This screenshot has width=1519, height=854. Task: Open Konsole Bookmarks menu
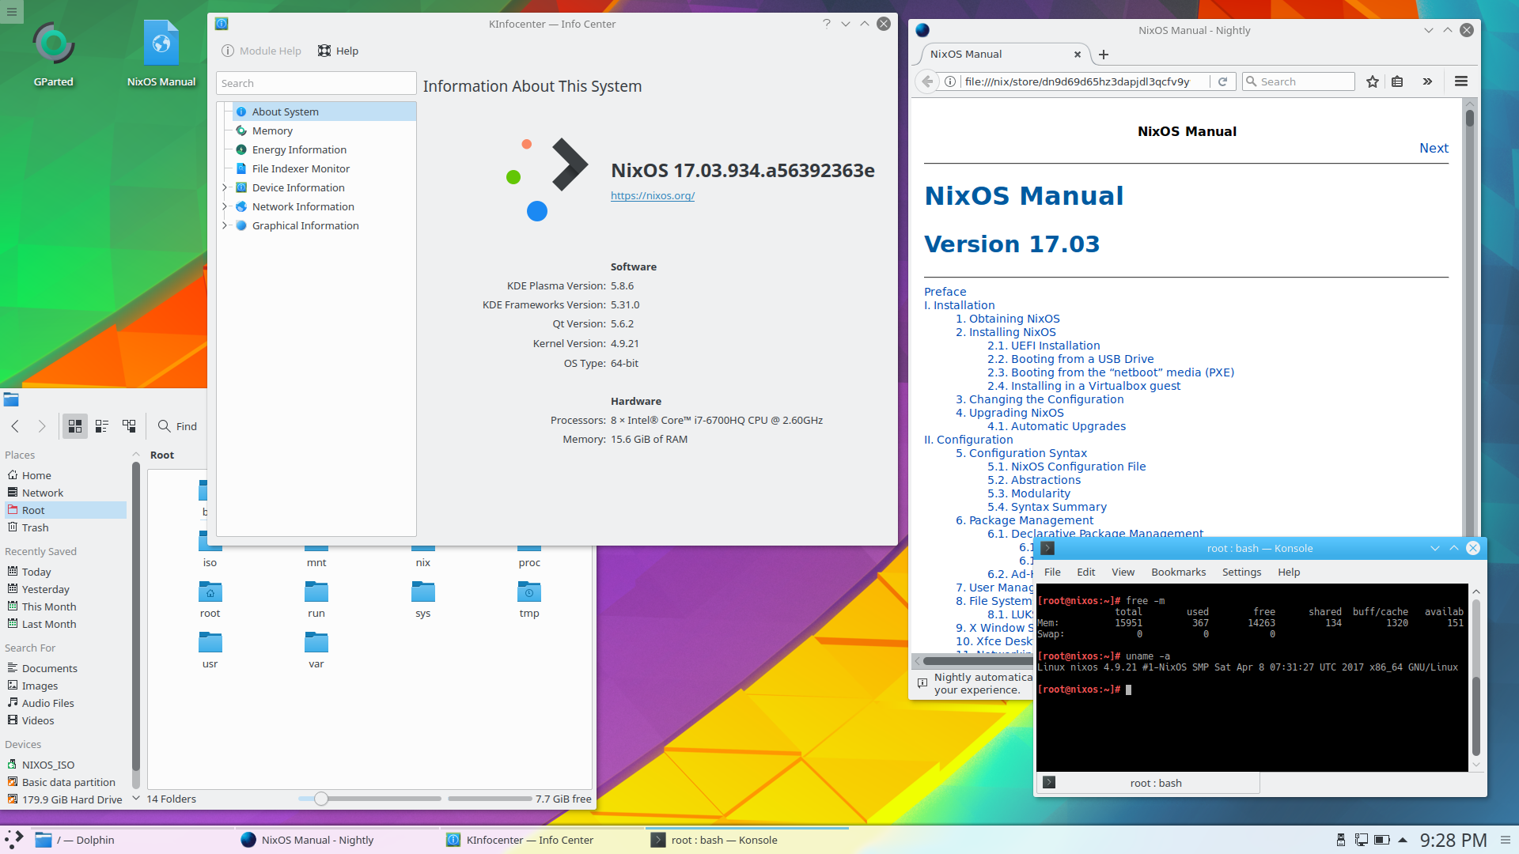1178,572
